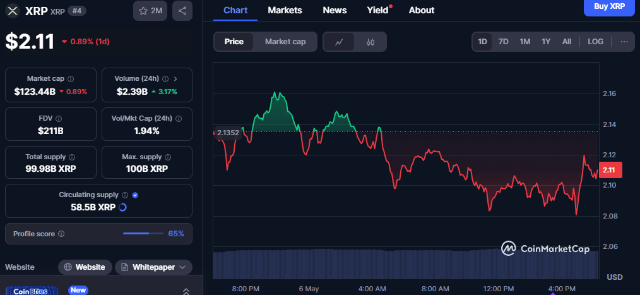Select Price chart toggle
The image size is (640, 295).
234,42
